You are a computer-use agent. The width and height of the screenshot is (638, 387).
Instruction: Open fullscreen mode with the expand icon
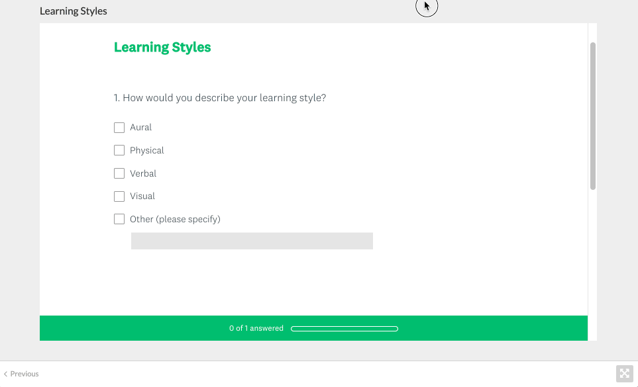[x=625, y=374]
